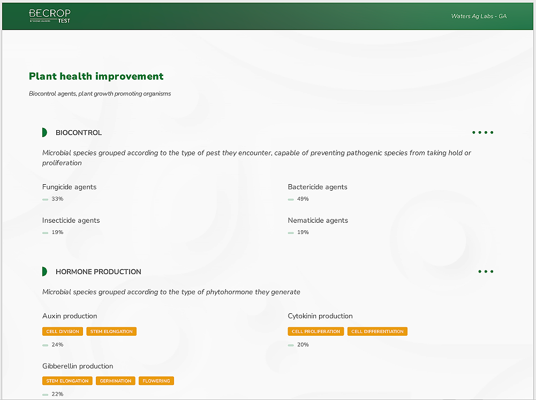The image size is (536, 400).
Task: Click the GERMINATION tag
Action: pyautogui.click(x=116, y=381)
